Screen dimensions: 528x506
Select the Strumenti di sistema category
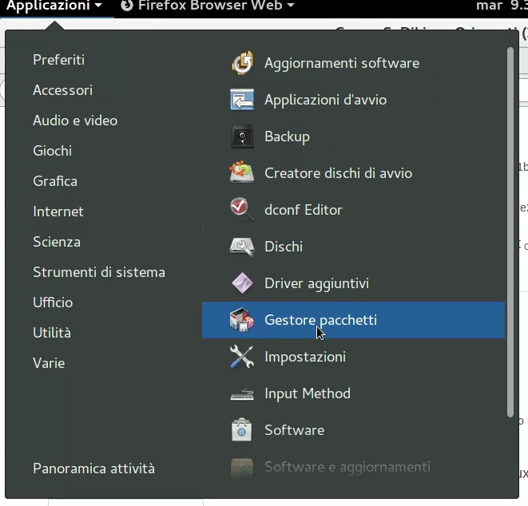point(99,272)
